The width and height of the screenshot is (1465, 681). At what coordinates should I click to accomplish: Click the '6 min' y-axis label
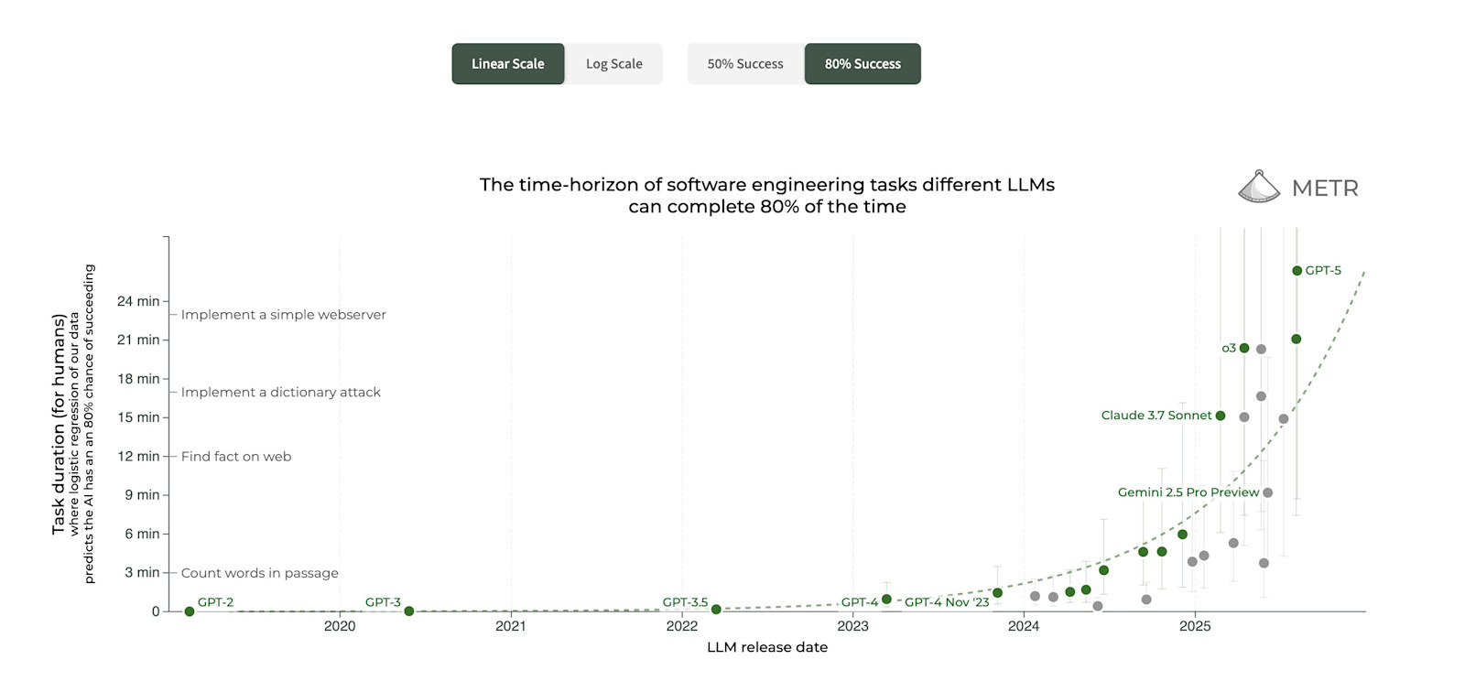coord(143,534)
